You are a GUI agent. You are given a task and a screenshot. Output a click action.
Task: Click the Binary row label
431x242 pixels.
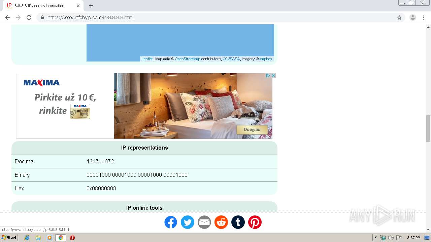click(x=22, y=175)
